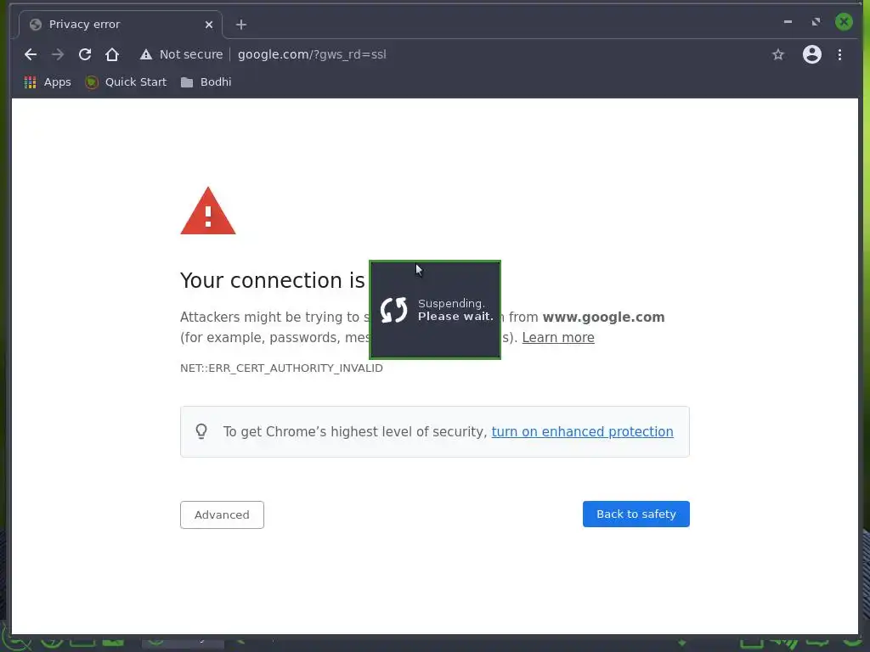870x652 pixels.
Task: Close Chrome with the green X button
Action: 844,22
